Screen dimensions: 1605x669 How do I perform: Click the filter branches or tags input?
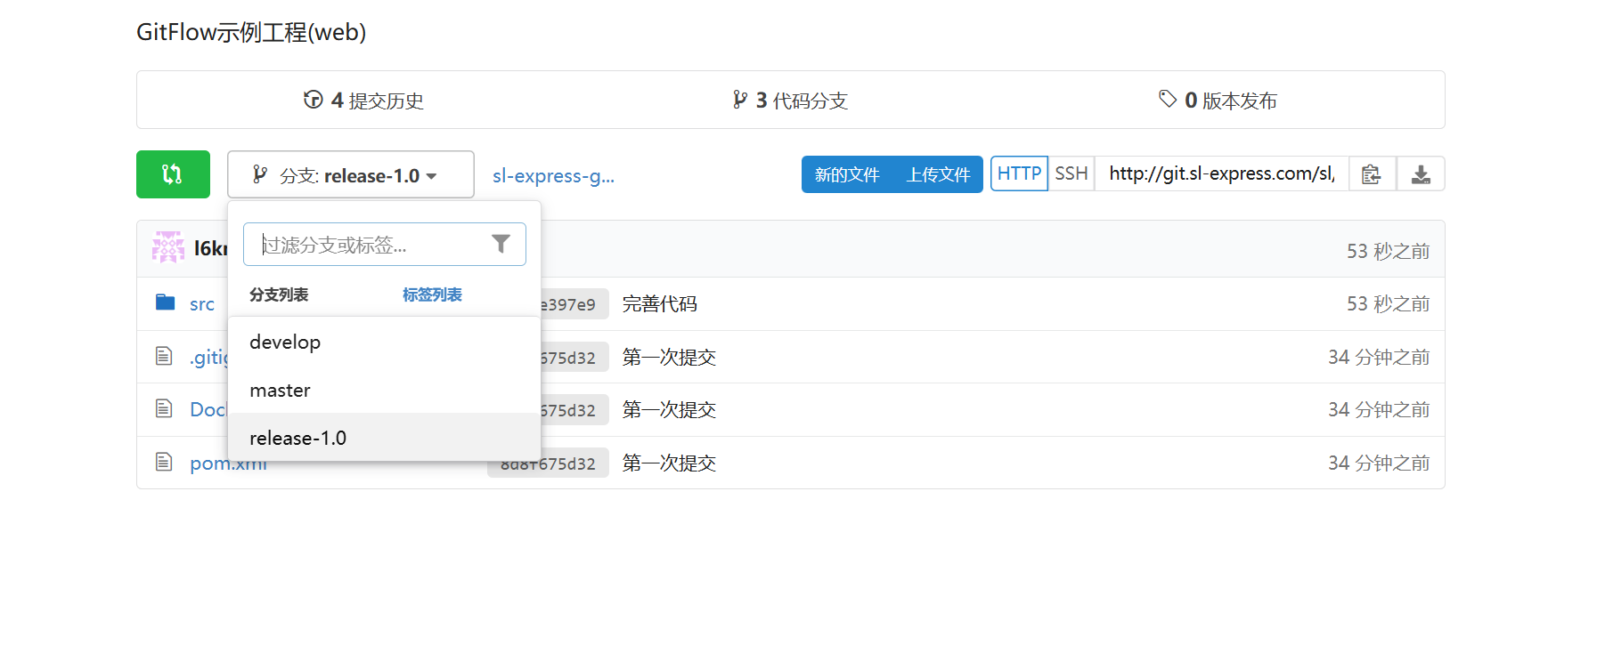[x=384, y=245]
